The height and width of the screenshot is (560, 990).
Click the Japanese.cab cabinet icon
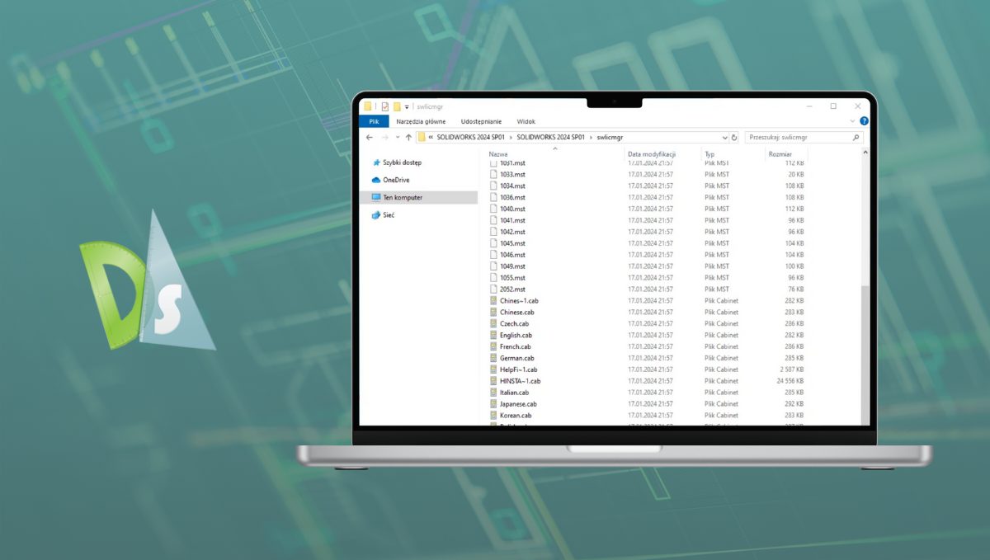pyautogui.click(x=493, y=404)
